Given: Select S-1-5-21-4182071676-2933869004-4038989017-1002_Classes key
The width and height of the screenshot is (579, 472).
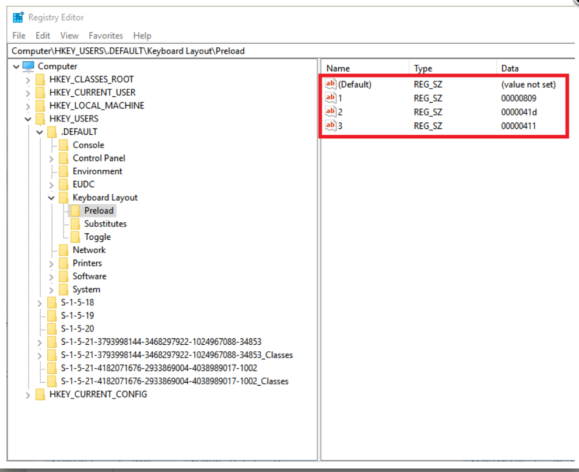Looking at the screenshot, I should [x=175, y=382].
